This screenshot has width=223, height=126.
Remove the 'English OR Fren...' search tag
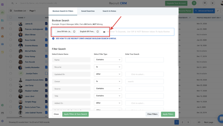tap(98, 31)
